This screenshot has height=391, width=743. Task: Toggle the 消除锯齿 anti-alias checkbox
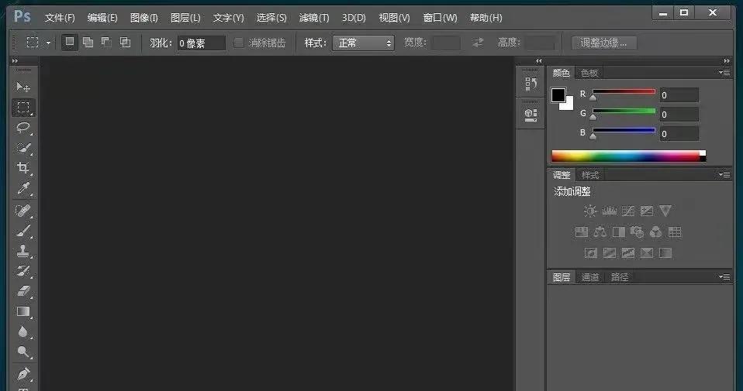239,43
